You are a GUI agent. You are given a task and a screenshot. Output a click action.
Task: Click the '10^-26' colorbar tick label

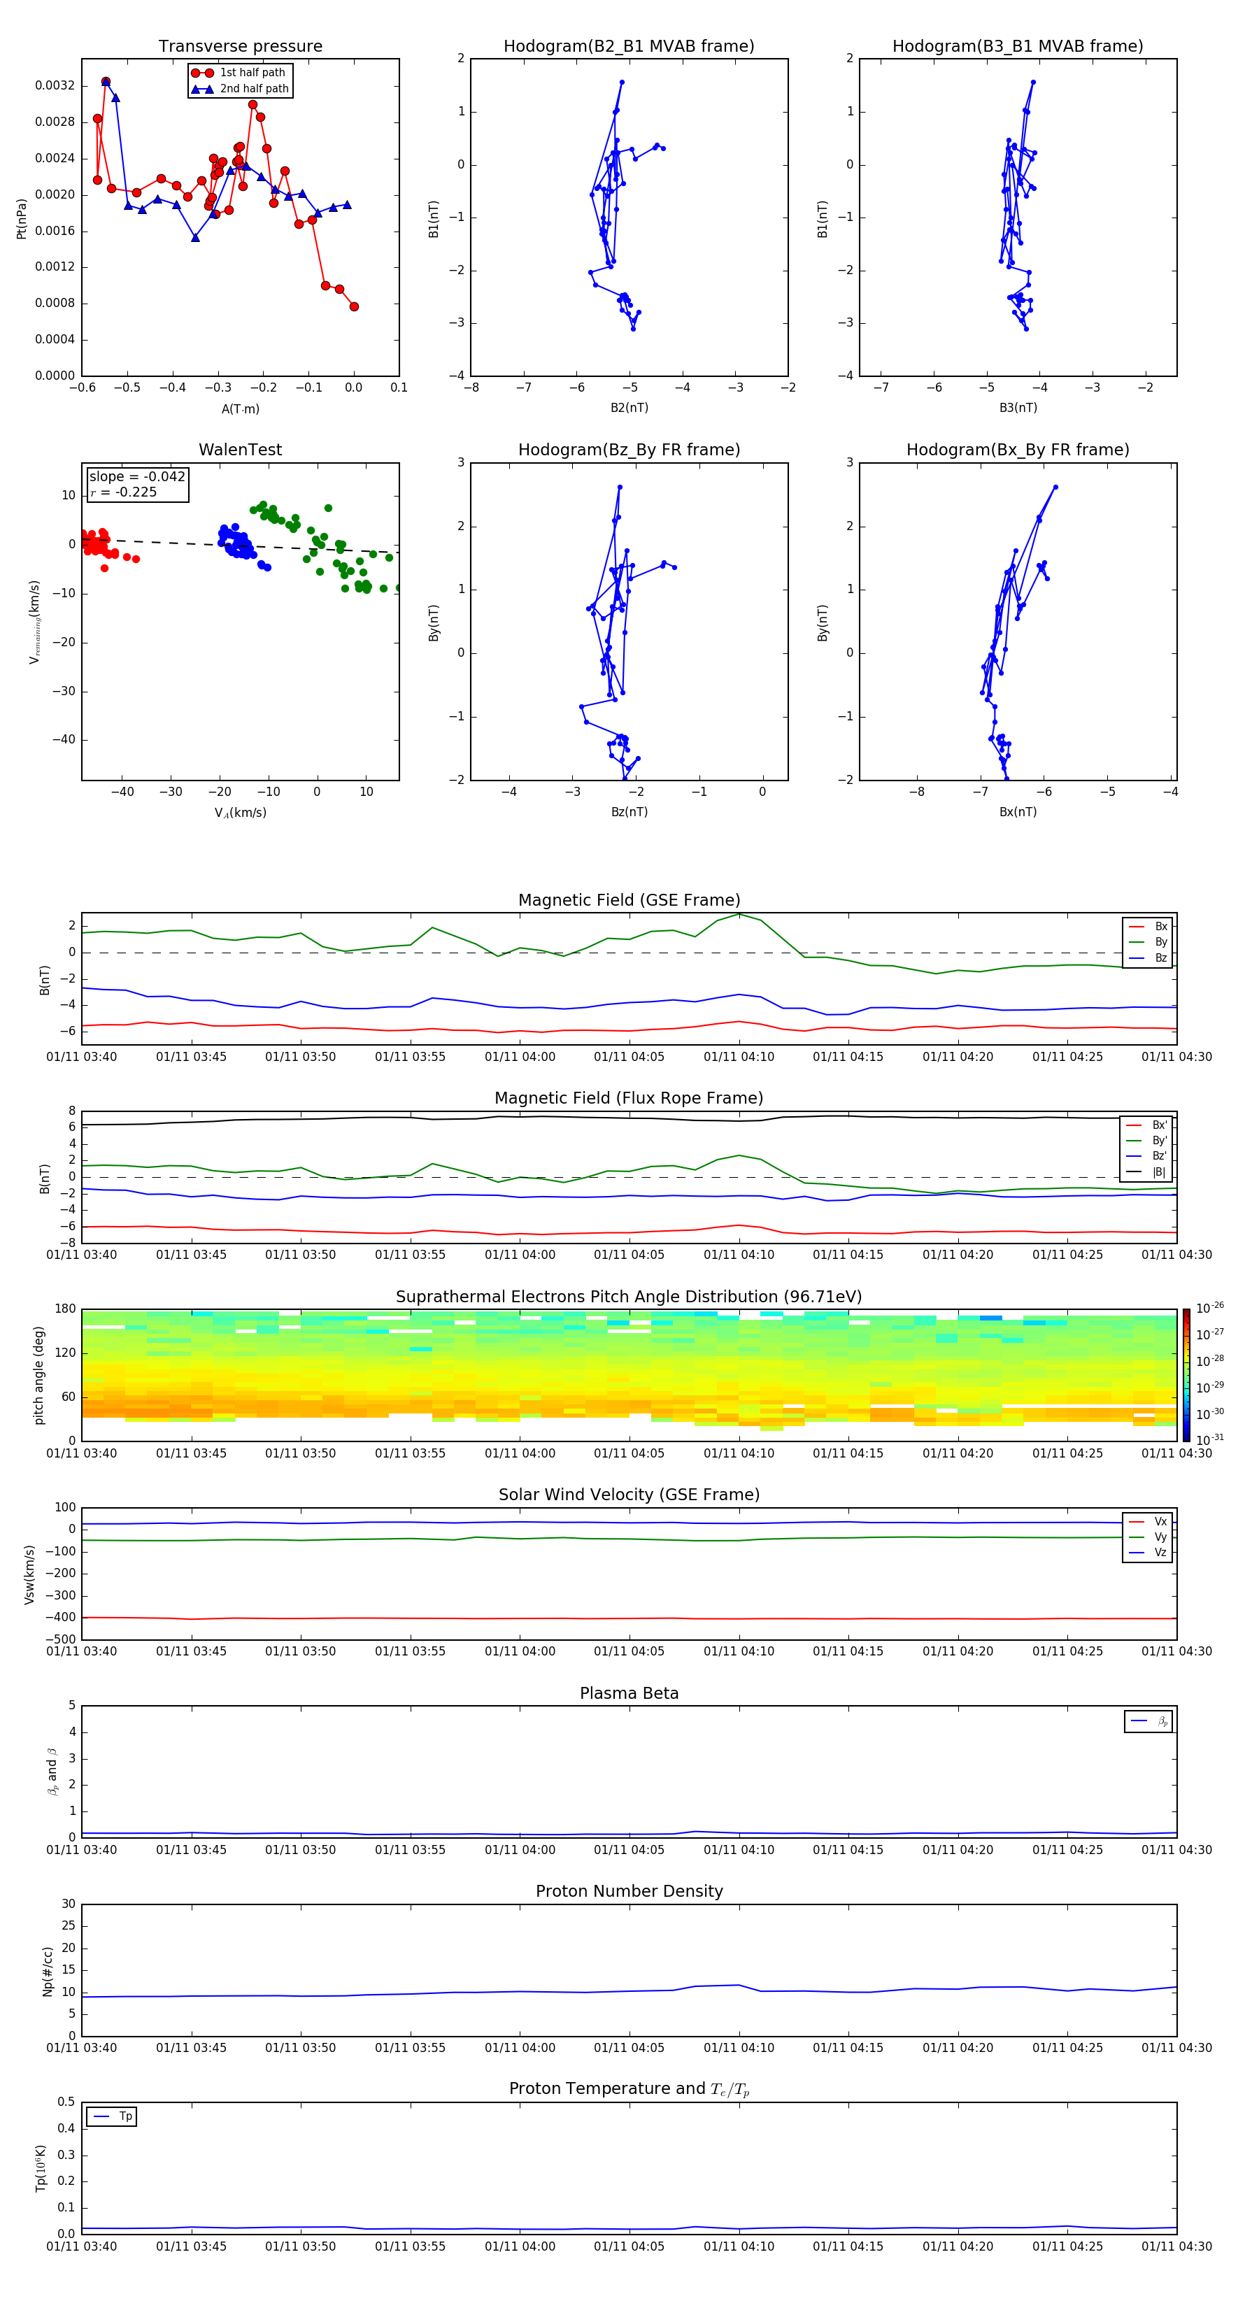click(x=1210, y=1308)
